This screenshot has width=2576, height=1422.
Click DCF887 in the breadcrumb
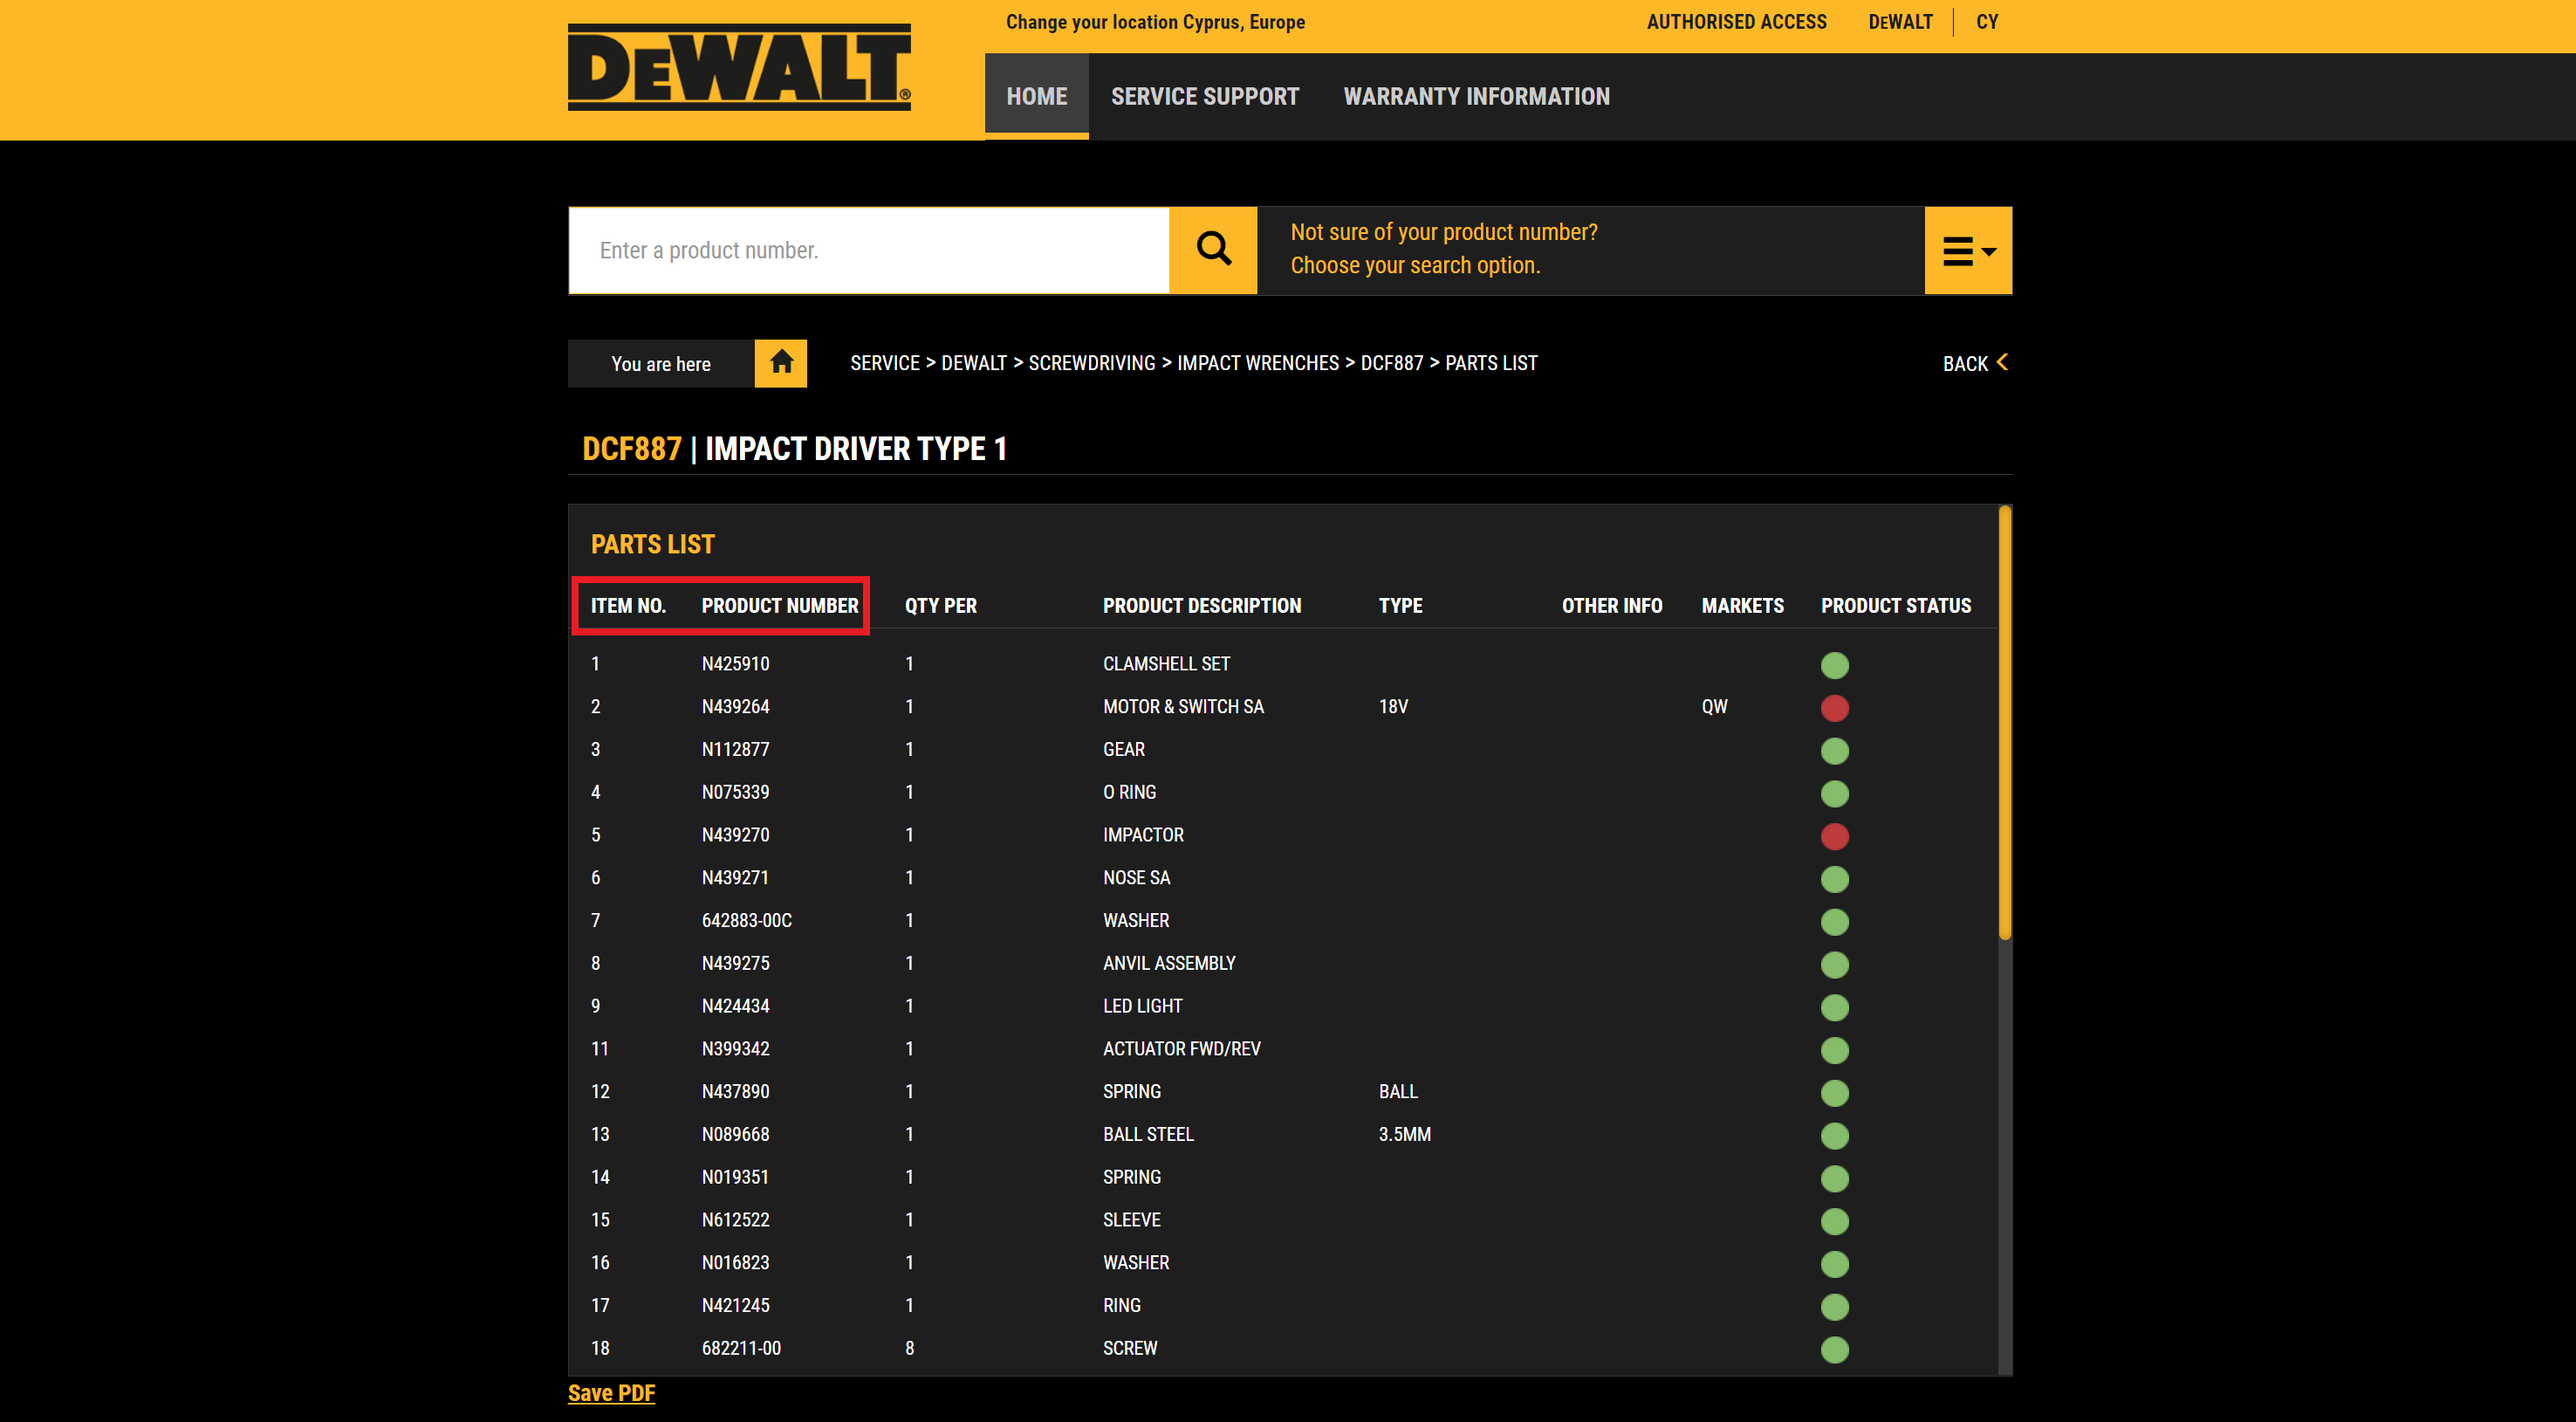[1391, 363]
